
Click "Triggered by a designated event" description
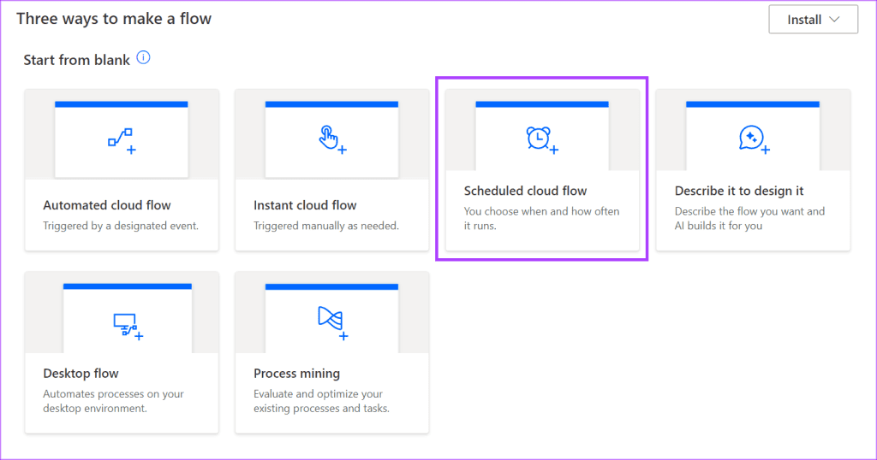pyautogui.click(x=121, y=226)
